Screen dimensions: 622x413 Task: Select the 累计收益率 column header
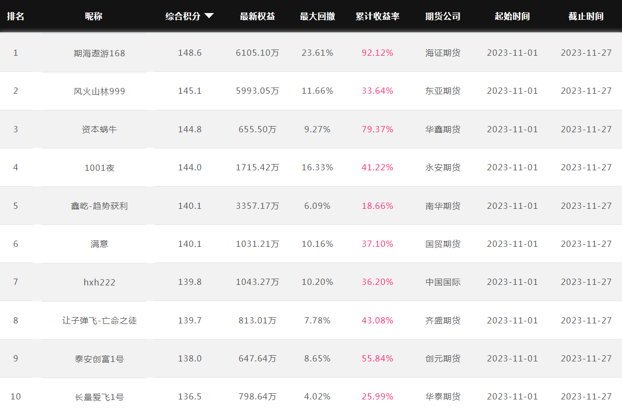(377, 16)
